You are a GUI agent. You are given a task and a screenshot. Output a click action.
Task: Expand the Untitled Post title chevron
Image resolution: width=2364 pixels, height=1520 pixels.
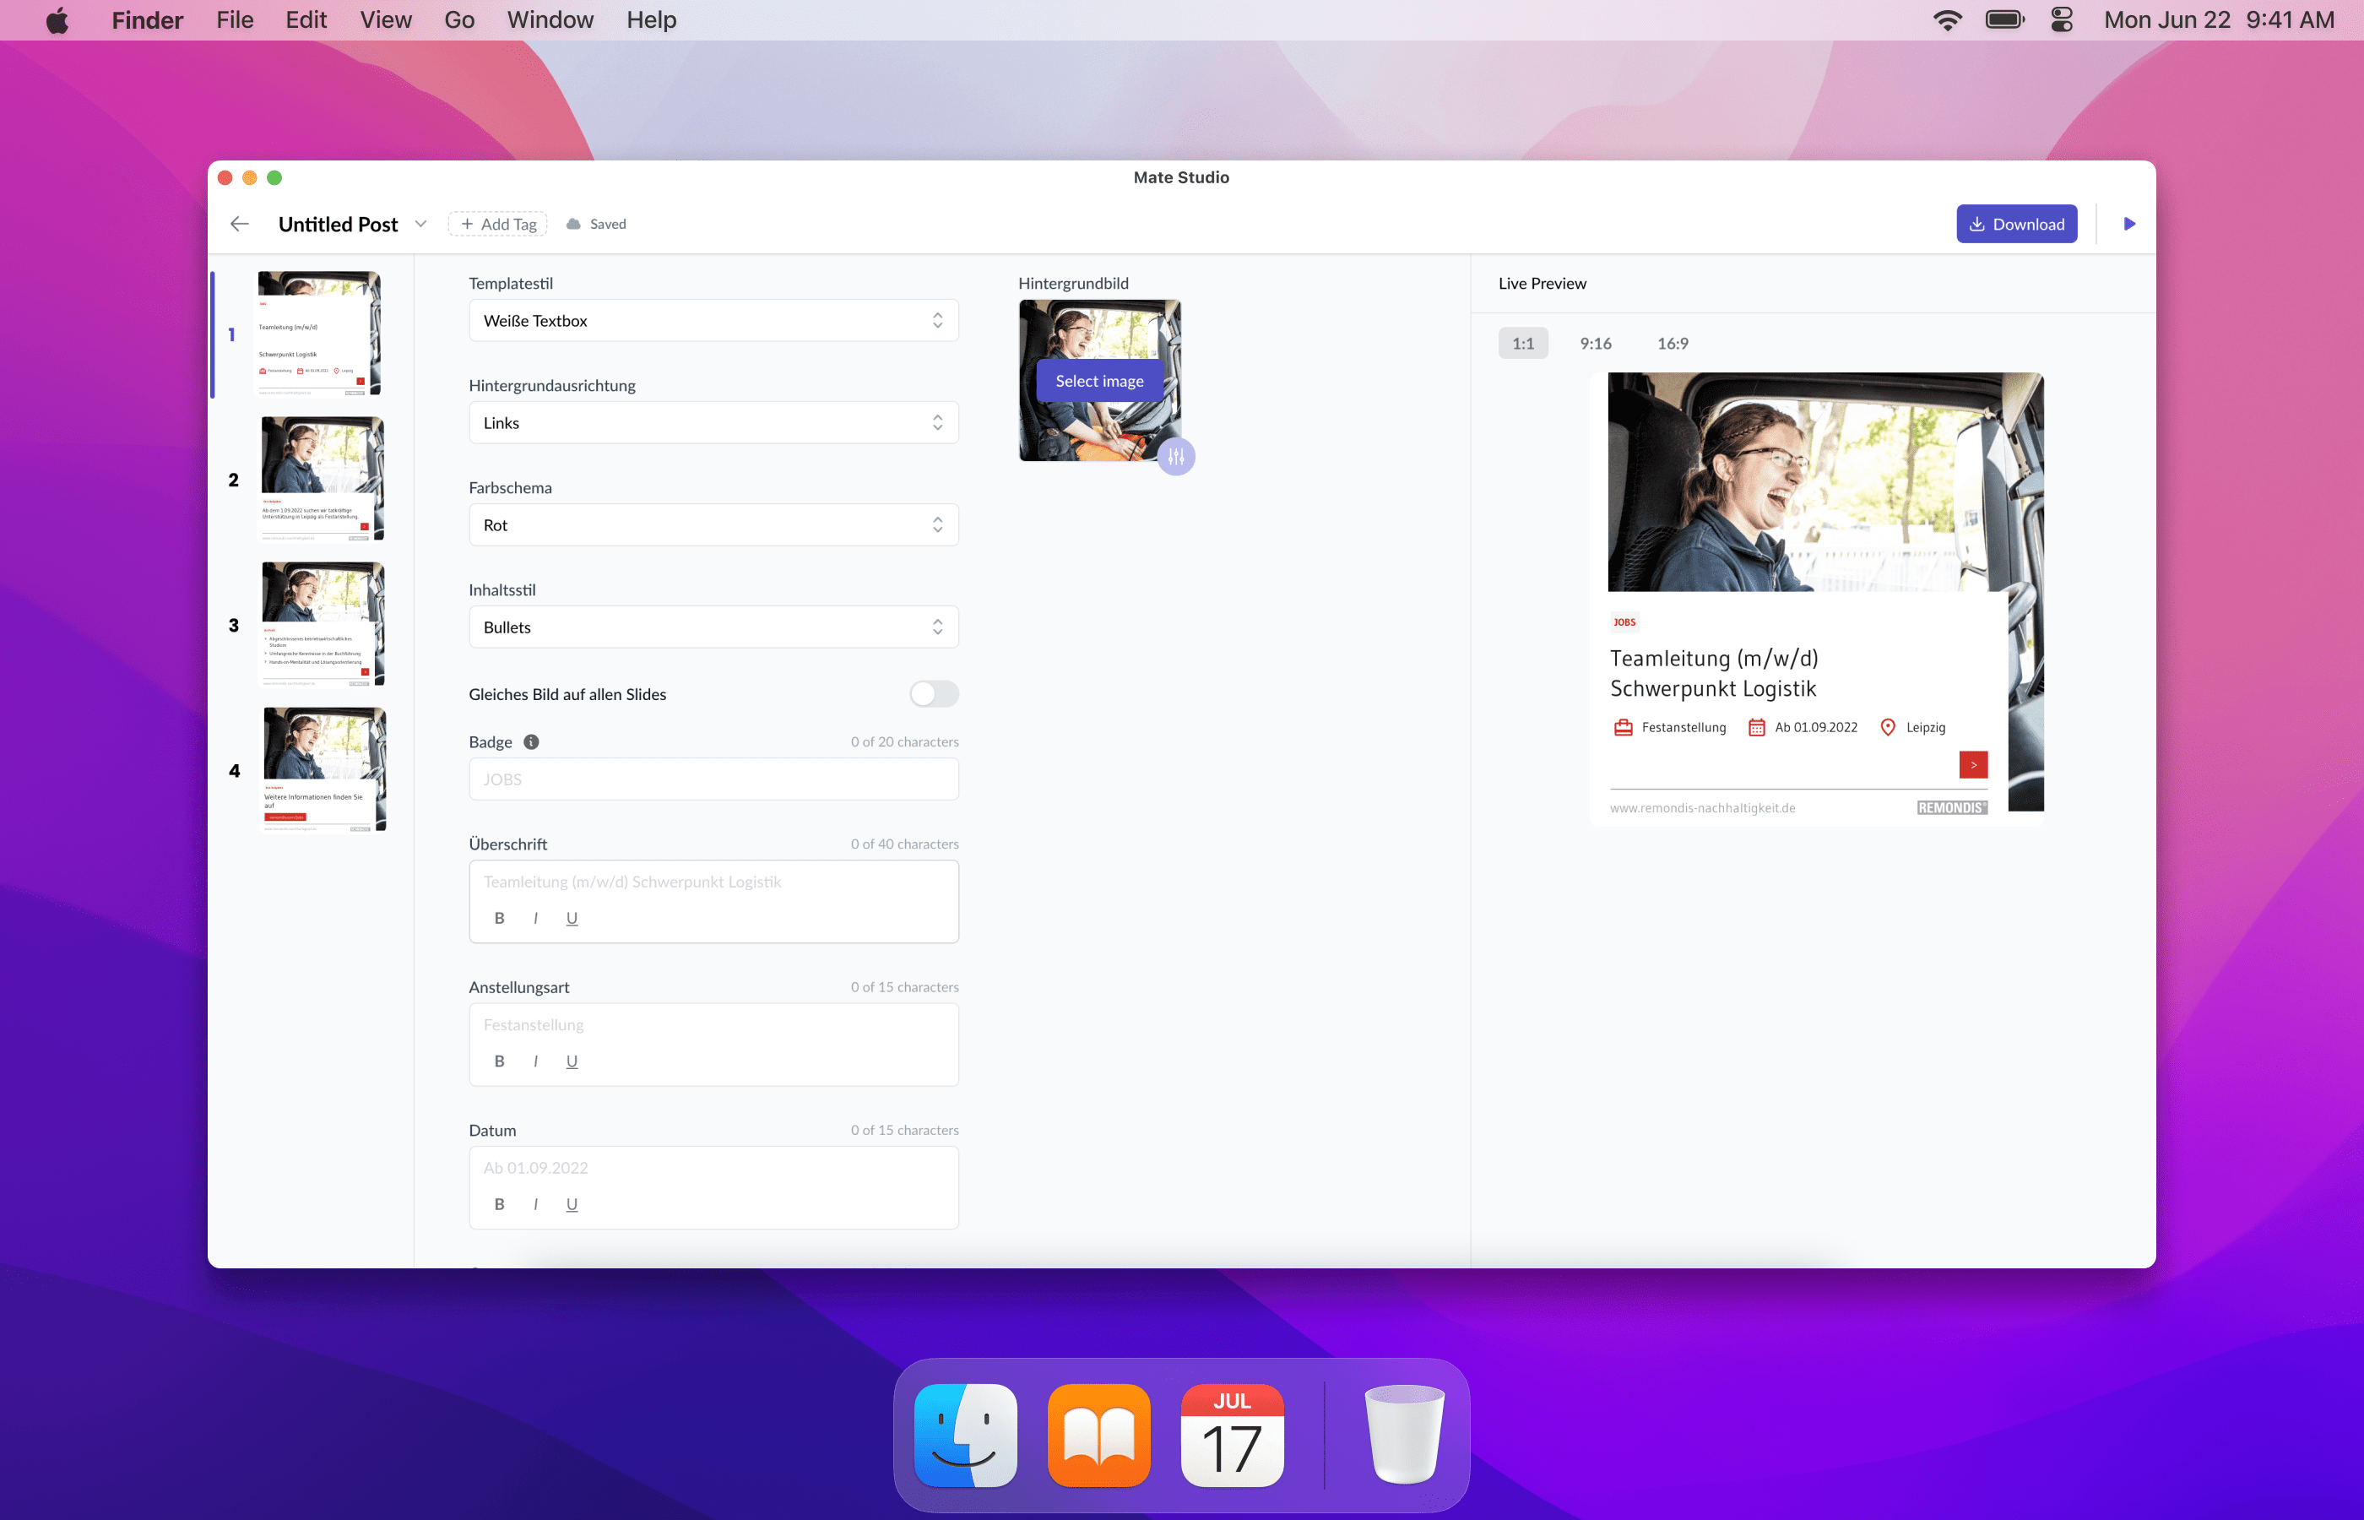(420, 224)
